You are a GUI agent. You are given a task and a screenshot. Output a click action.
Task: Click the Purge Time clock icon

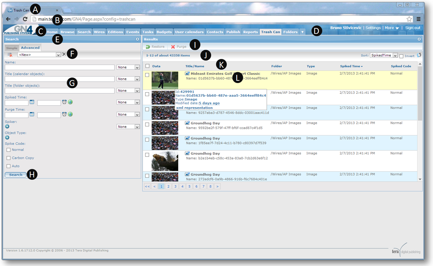point(65,114)
